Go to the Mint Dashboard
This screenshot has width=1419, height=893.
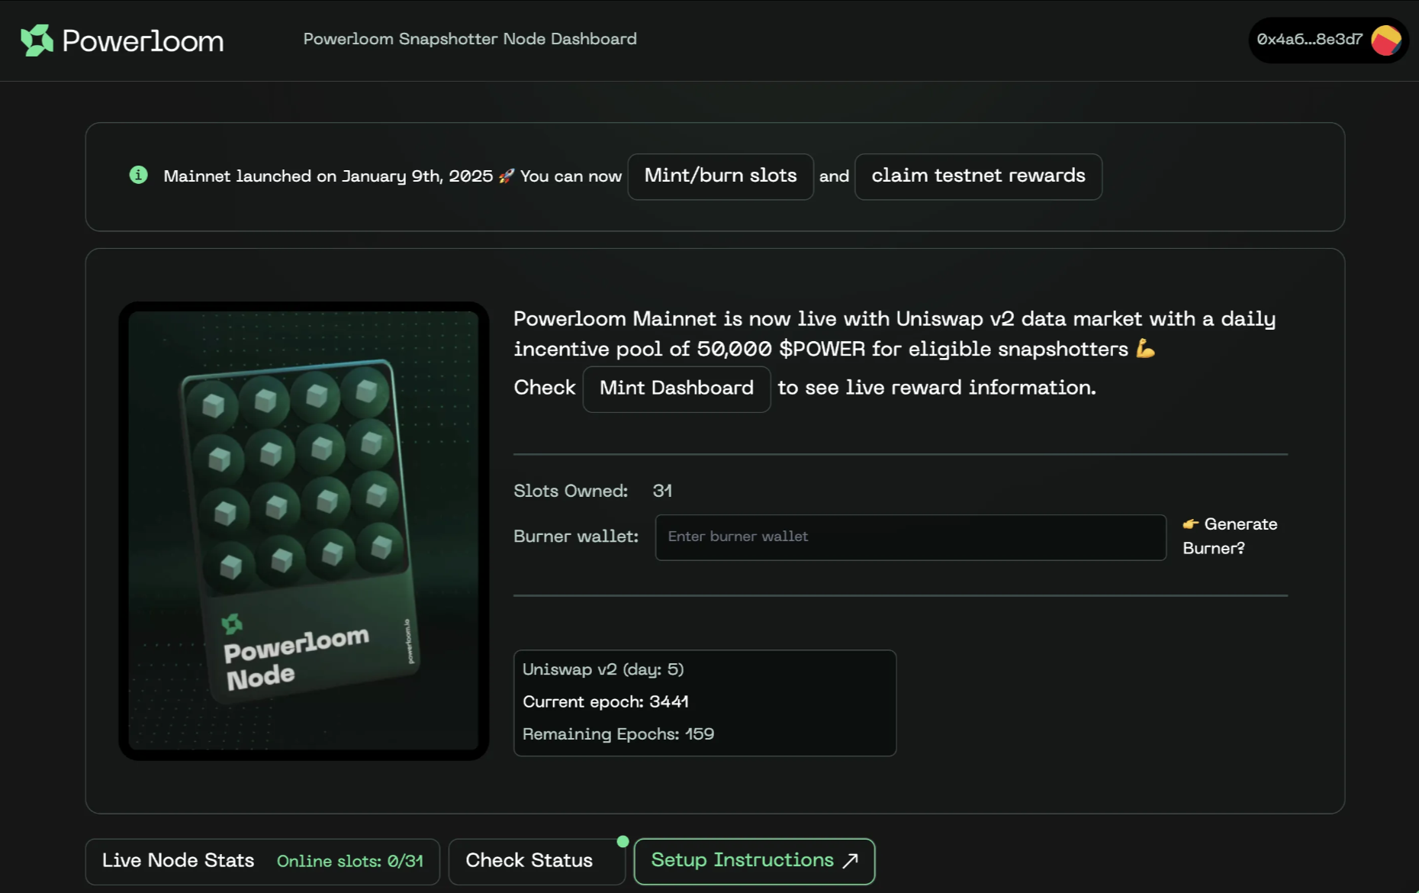pos(677,388)
